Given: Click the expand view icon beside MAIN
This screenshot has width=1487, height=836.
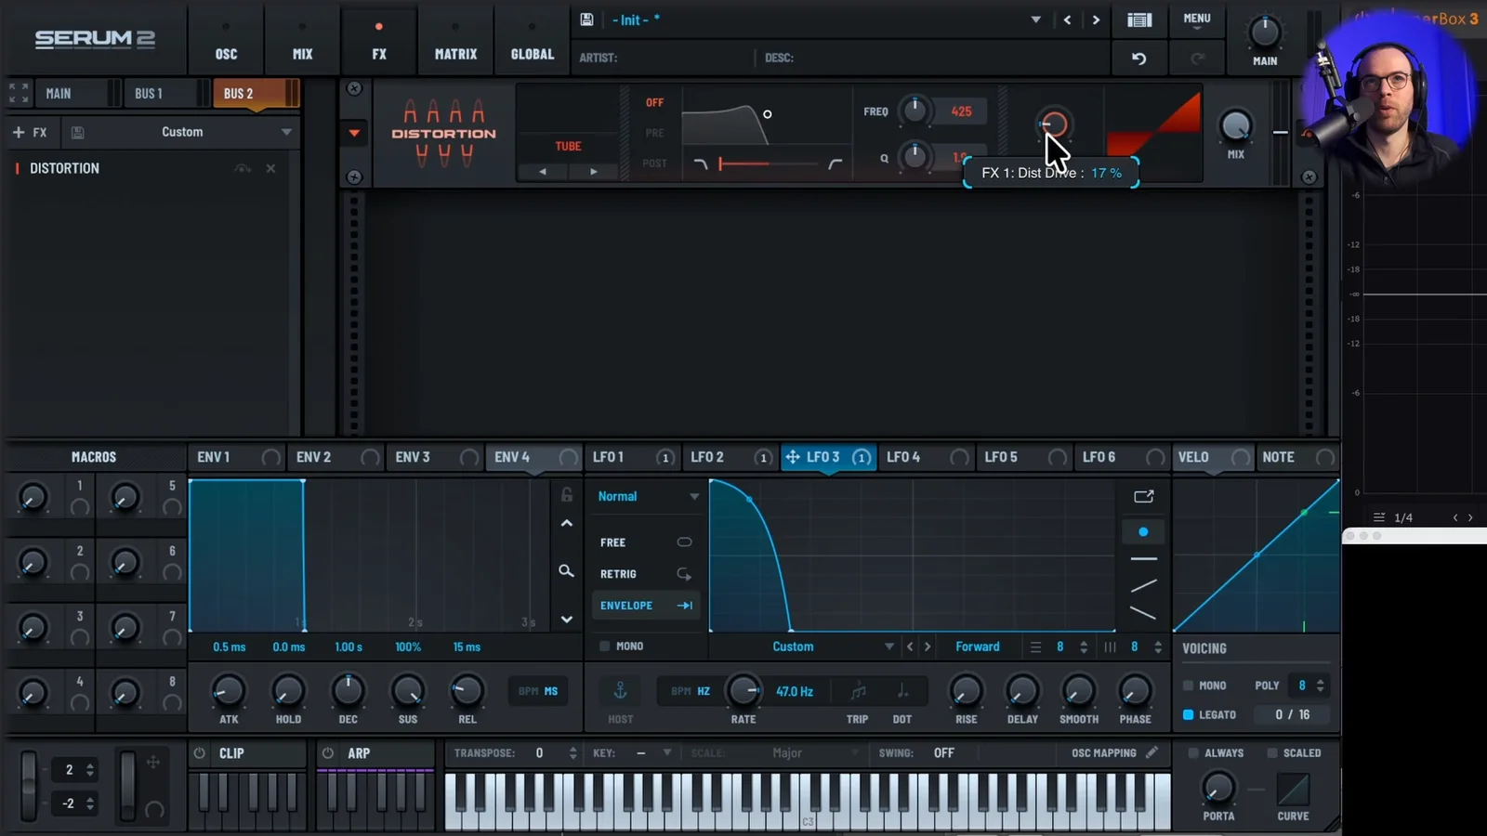Looking at the screenshot, I should click(x=19, y=93).
